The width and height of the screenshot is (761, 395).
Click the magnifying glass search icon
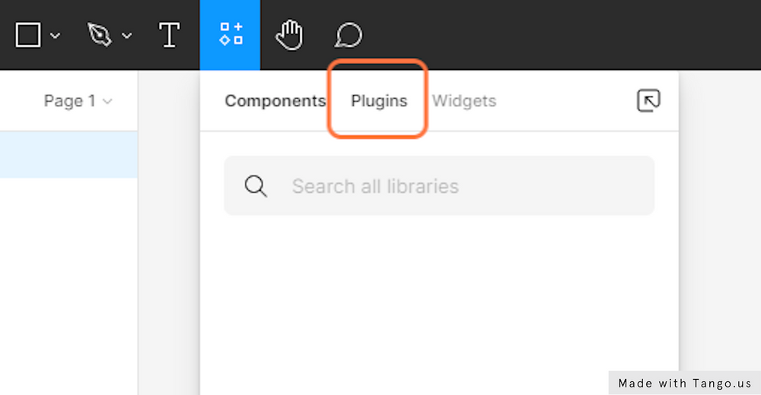pyautogui.click(x=256, y=186)
